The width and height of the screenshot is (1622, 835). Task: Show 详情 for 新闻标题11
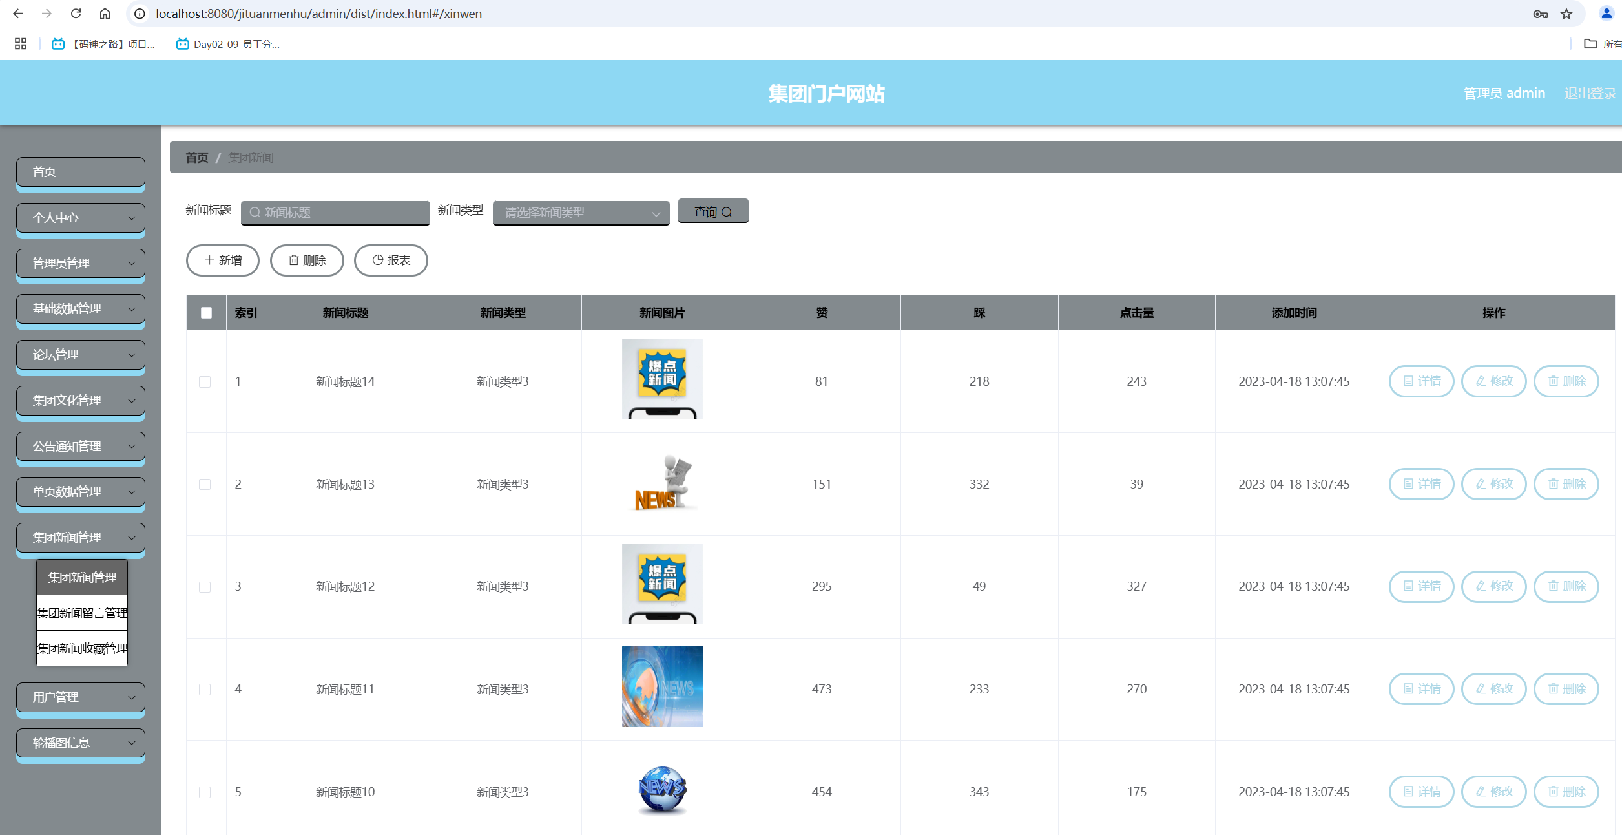(x=1421, y=689)
